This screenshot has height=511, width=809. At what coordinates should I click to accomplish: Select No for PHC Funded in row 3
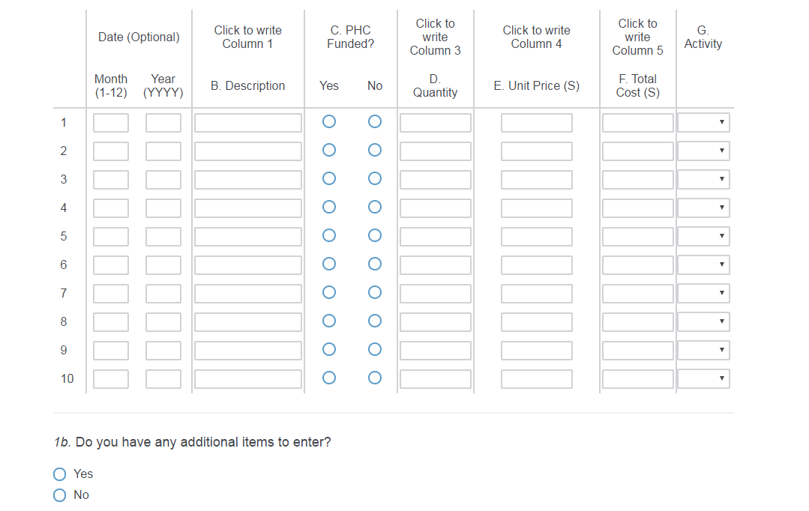click(375, 178)
